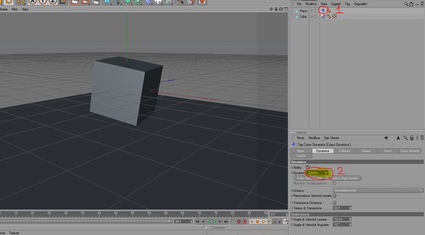Click the Dynamics body tag on Cubo

[324, 16]
